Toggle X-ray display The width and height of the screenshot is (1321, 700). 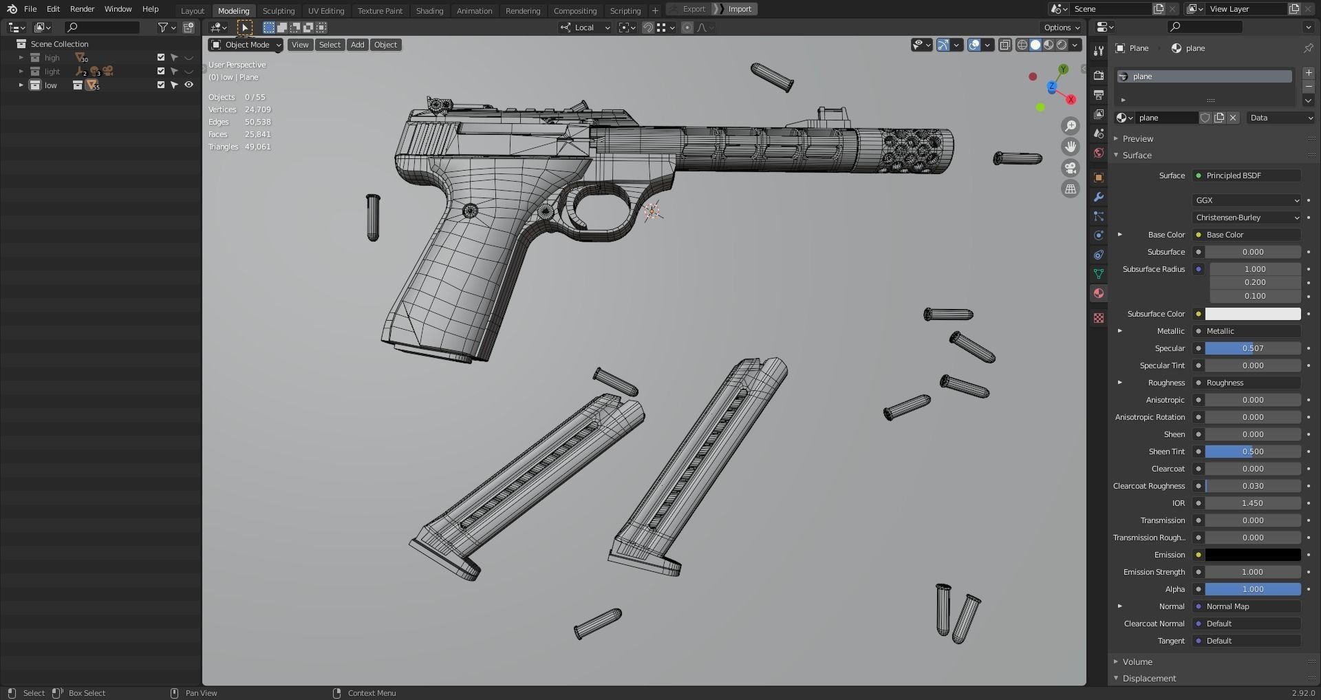pos(1005,45)
